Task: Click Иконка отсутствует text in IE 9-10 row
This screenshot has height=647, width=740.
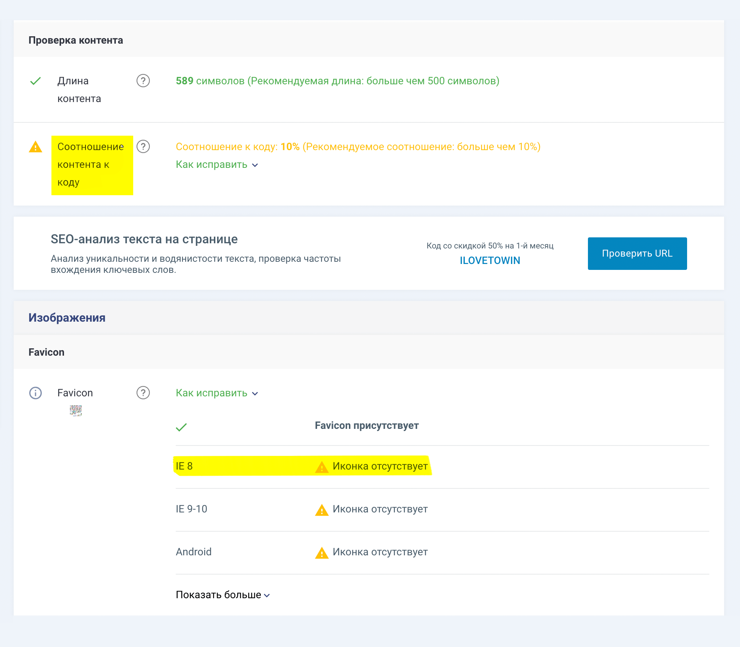Action: 380,509
